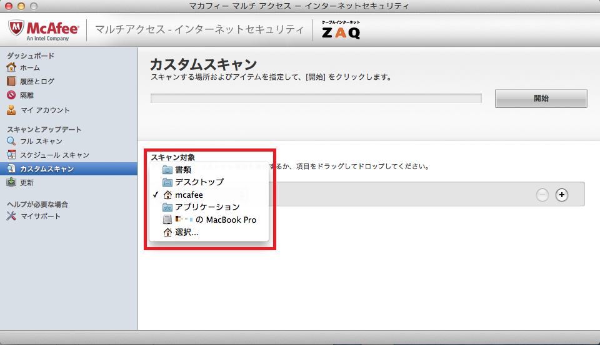Click the フル スキャン magnifier icon

[x=11, y=141]
